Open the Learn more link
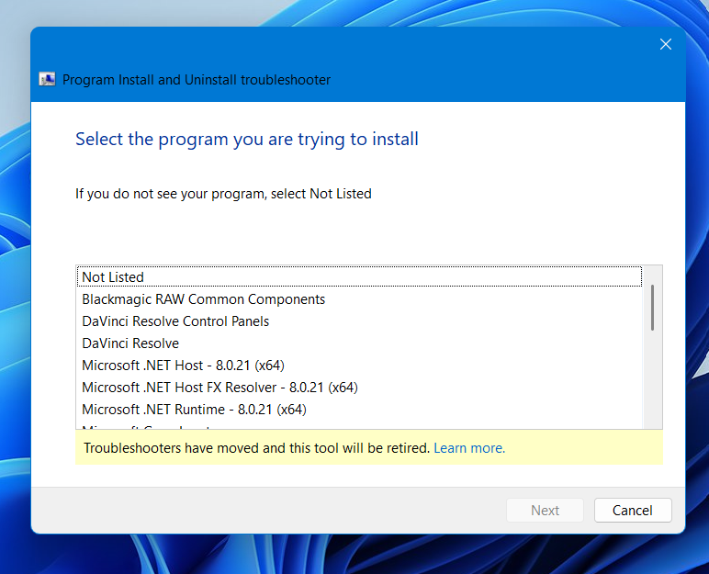The height and width of the screenshot is (574, 709). point(469,448)
